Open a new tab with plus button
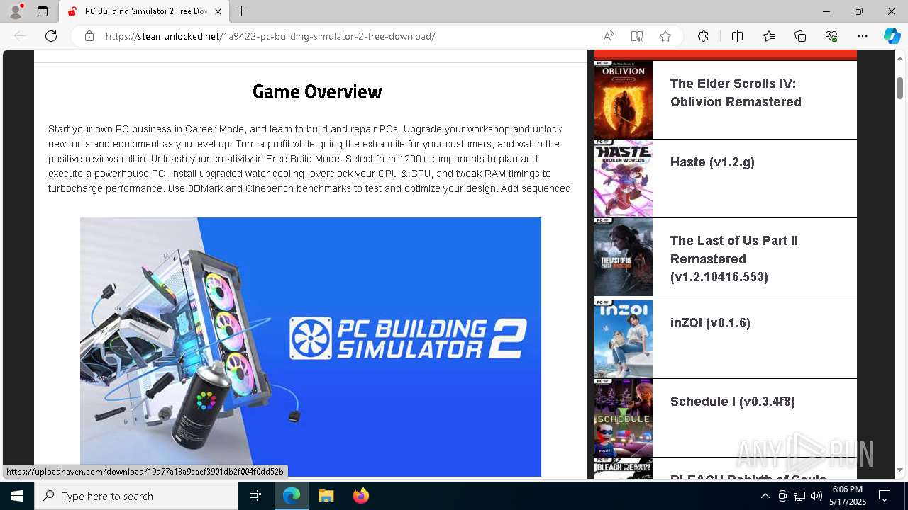This screenshot has width=908, height=510. point(242,11)
